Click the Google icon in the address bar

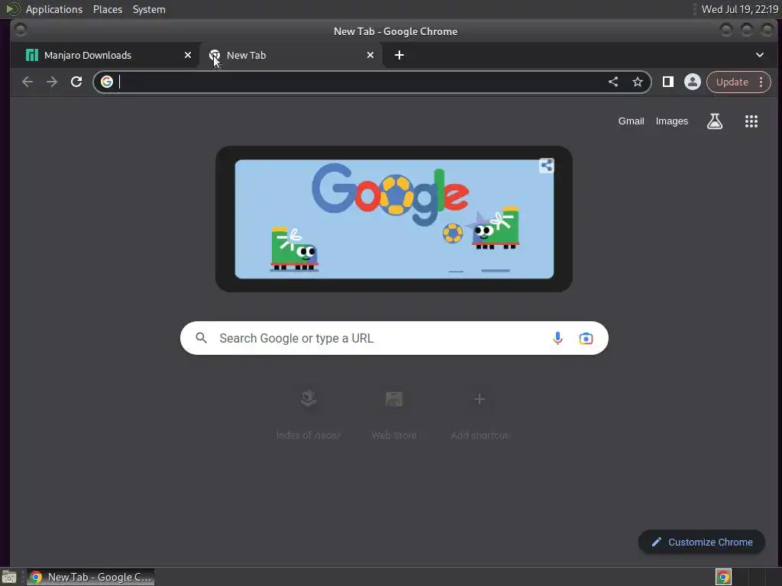[107, 82]
